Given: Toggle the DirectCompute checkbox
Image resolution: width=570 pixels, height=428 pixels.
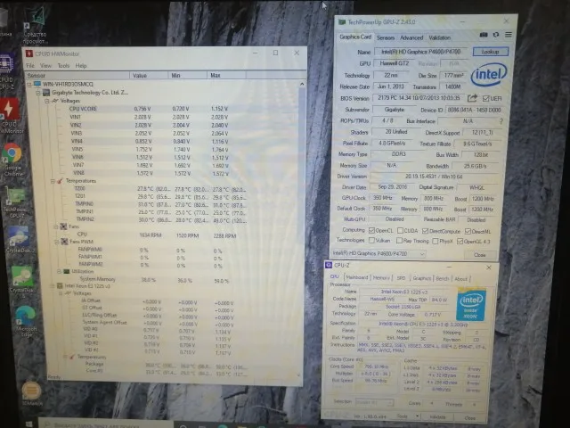Looking at the screenshot, I should click(425, 231).
